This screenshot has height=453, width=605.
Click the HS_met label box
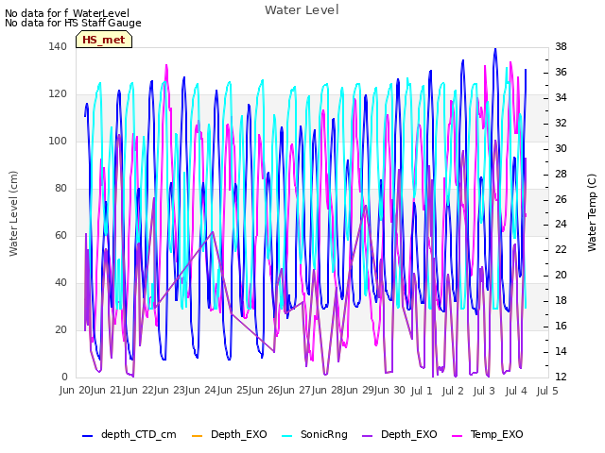(x=104, y=40)
